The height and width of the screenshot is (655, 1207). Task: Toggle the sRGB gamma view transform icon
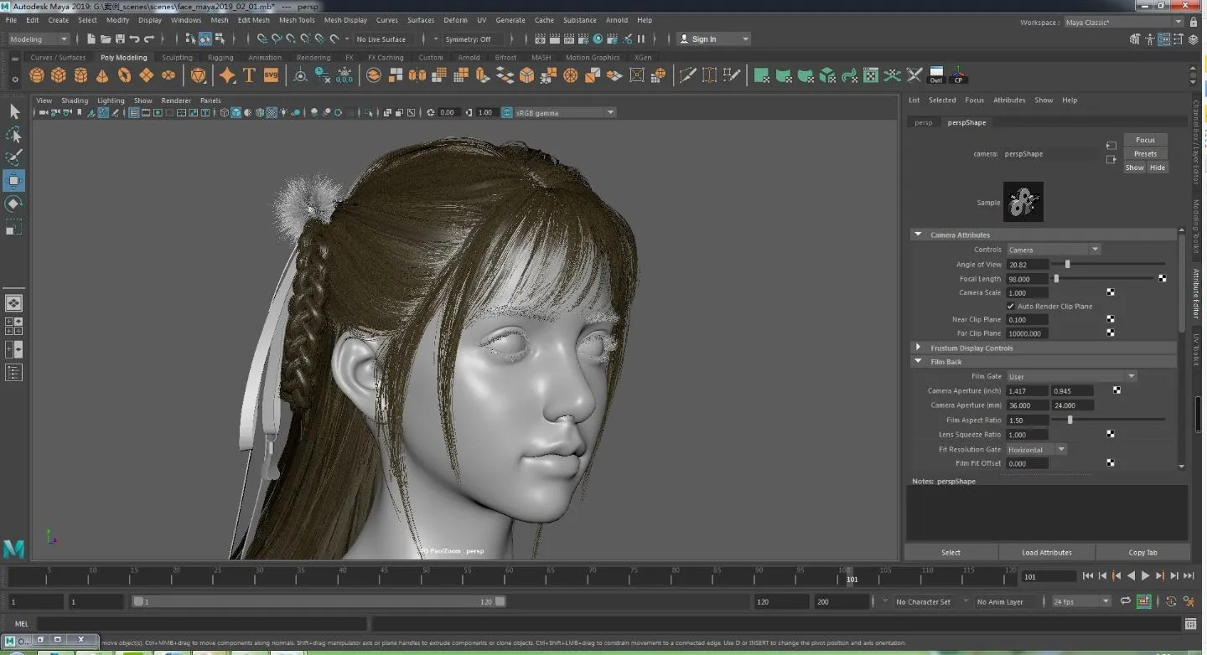point(507,112)
